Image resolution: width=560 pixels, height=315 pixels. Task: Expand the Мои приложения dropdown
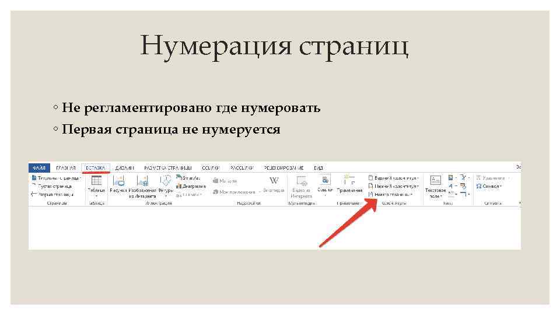[x=236, y=192]
